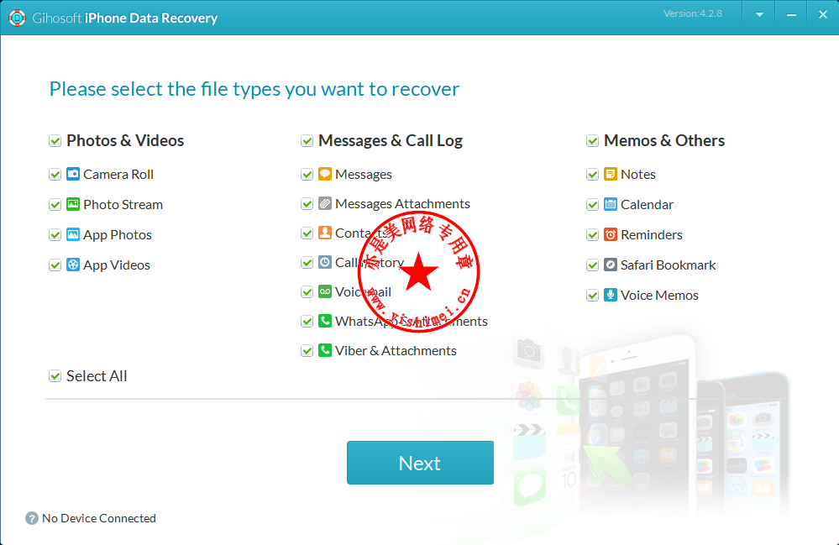Viewport: 839px width, 545px height.
Task: Click the App Videos film reel icon
Action: 73,265
